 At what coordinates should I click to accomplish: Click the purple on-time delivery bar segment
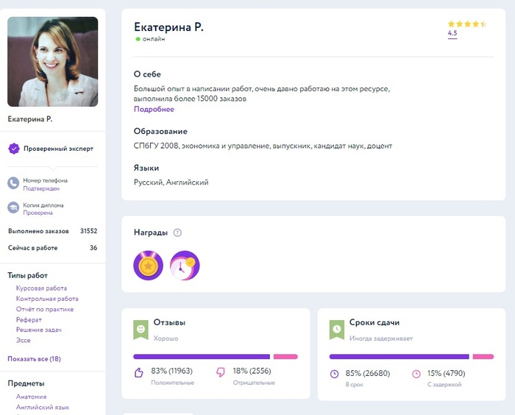[x=399, y=357]
